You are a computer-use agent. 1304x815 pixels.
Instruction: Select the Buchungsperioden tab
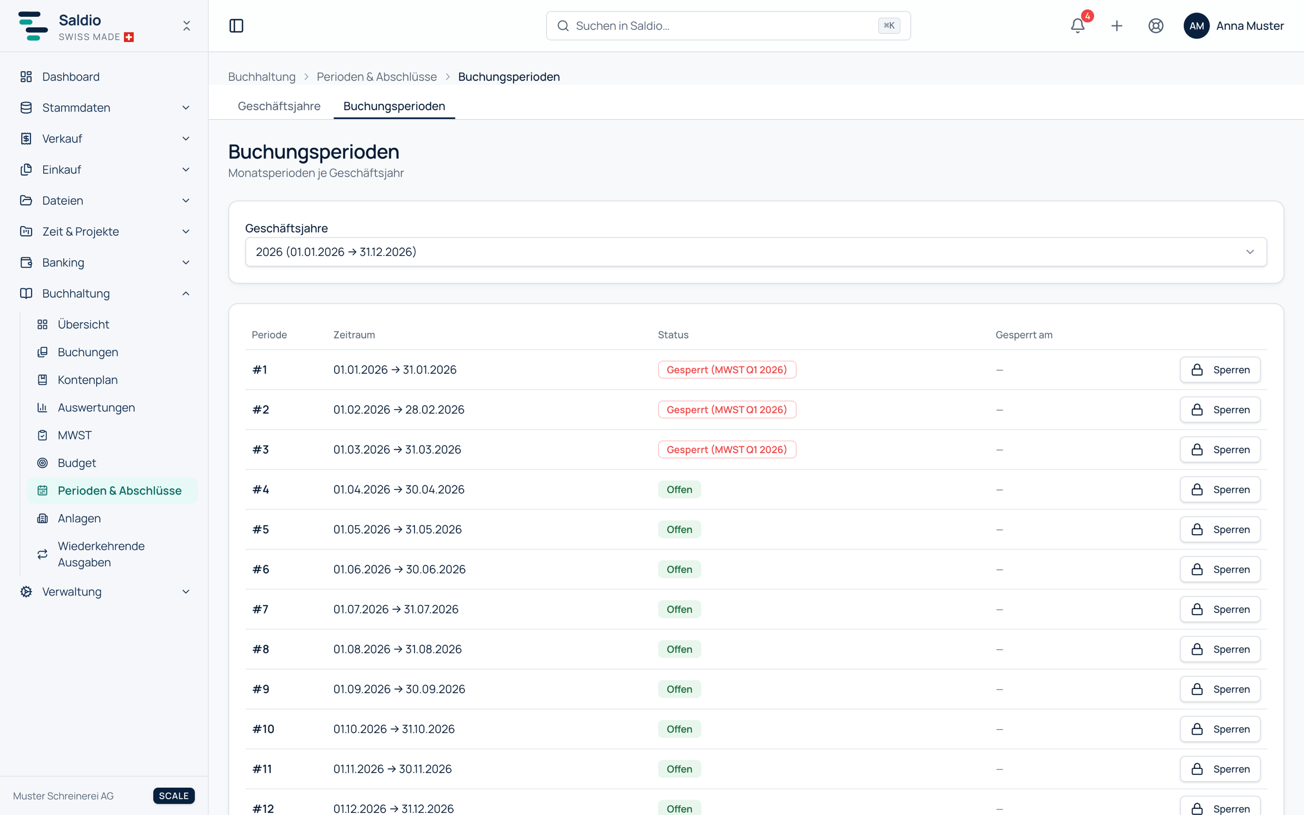point(394,106)
